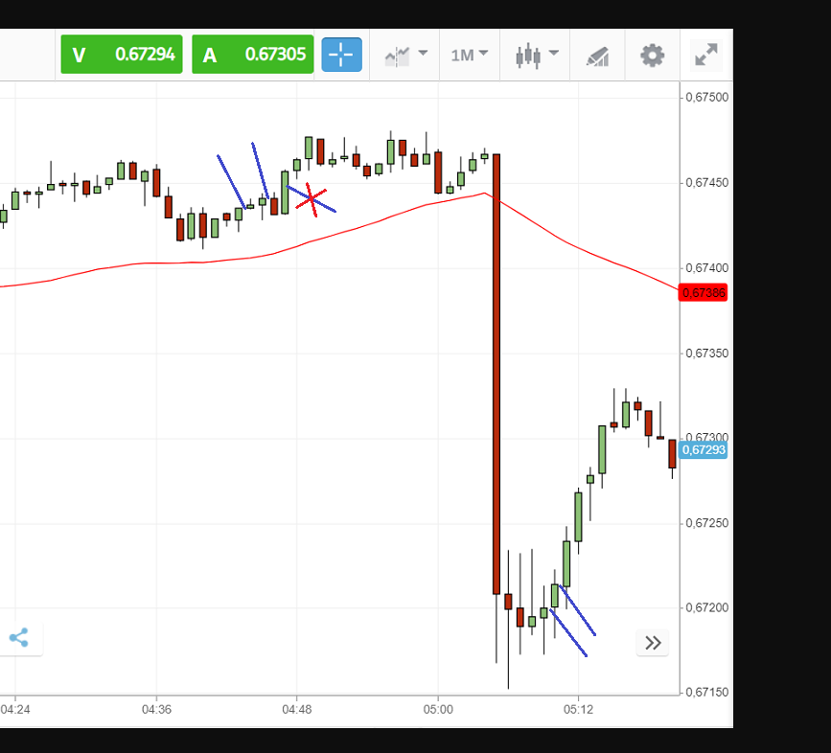The width and height of the screenshot is (831, 753).
Task: Click the 05:00 time axis label
Action: click(438, 710)
